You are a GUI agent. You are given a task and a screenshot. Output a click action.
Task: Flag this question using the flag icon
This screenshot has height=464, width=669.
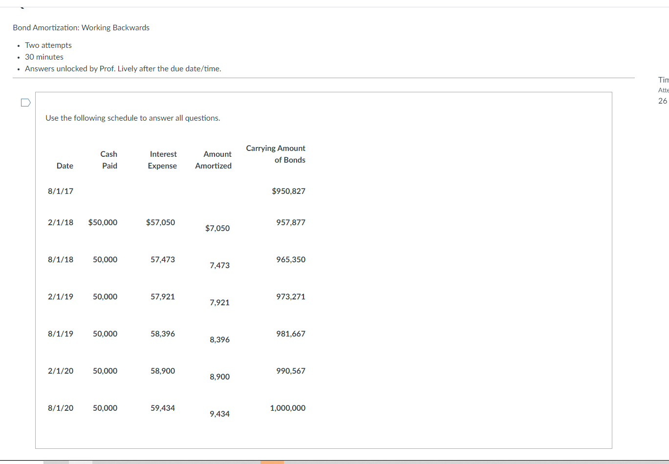[x=25, y=103]
